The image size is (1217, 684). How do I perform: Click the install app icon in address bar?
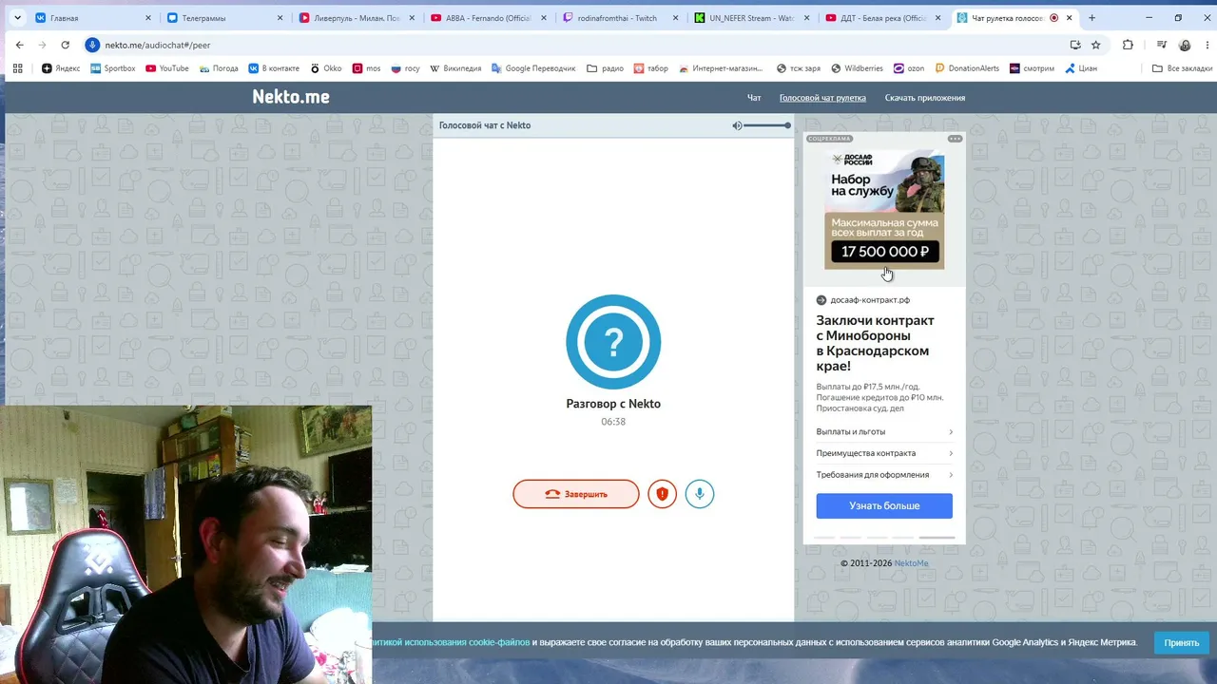(1075, 45)
